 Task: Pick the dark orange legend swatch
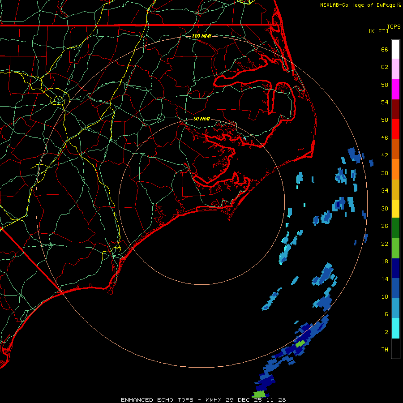coord(395,149)
